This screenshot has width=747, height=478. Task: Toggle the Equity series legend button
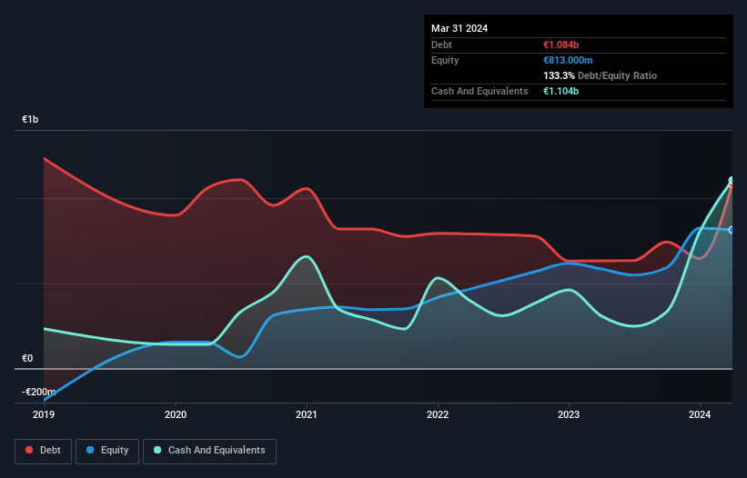point(107,451)
